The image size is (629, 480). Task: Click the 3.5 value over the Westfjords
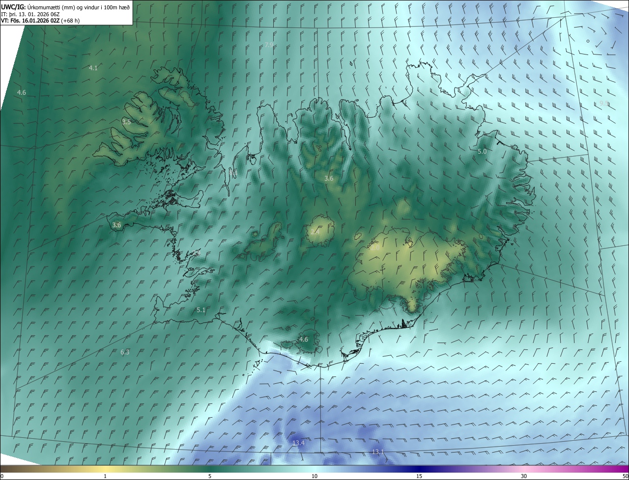[126, 122]
